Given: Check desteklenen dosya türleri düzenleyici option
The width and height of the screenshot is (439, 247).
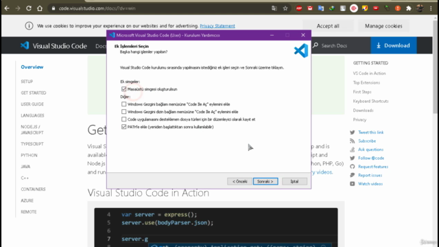Looking at the screenshot, I should point(123,119).
